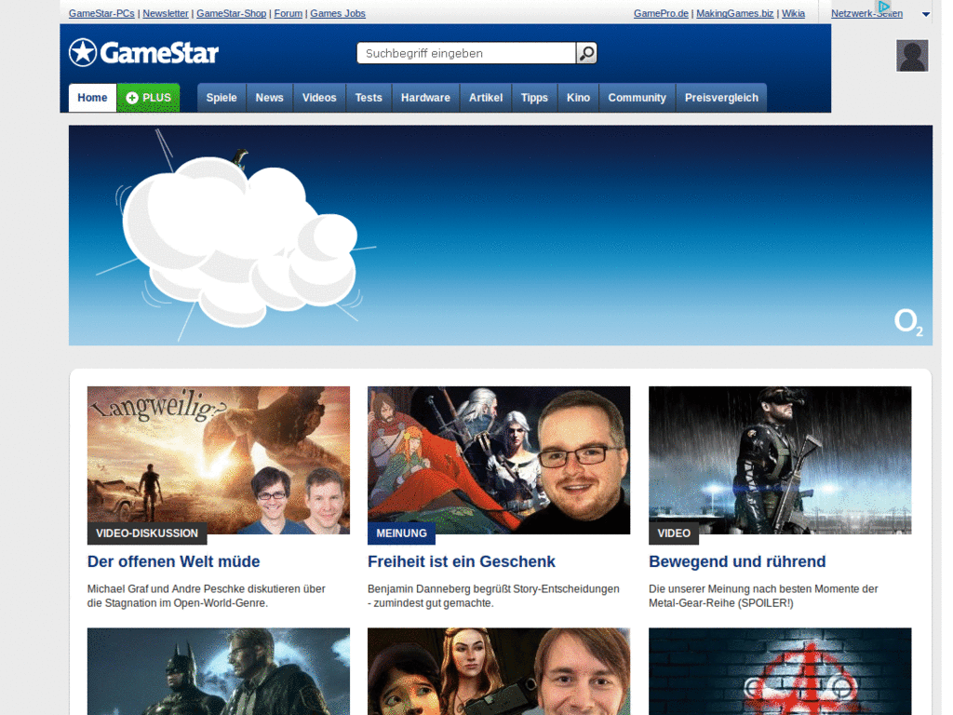Open the user profile avatar picture
This screenshot has width=953, height=715.
(912, 56)
